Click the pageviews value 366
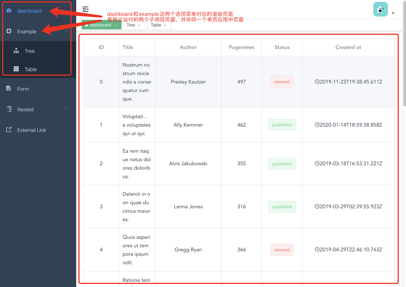406x287 pixels. click(241, 249)
